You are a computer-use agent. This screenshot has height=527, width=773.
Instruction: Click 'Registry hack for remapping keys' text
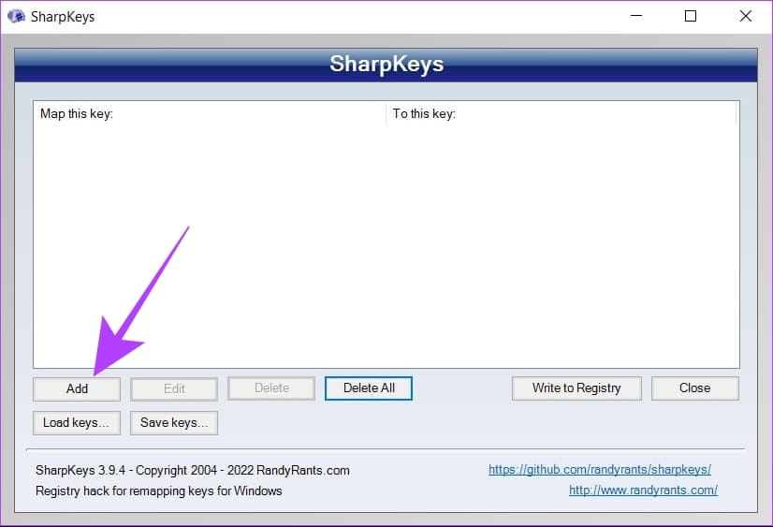(x=159, y=491)
